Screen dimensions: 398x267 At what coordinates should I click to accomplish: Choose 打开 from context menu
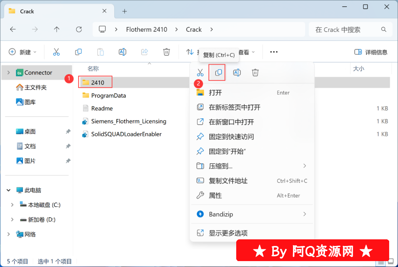pos(252,93)
